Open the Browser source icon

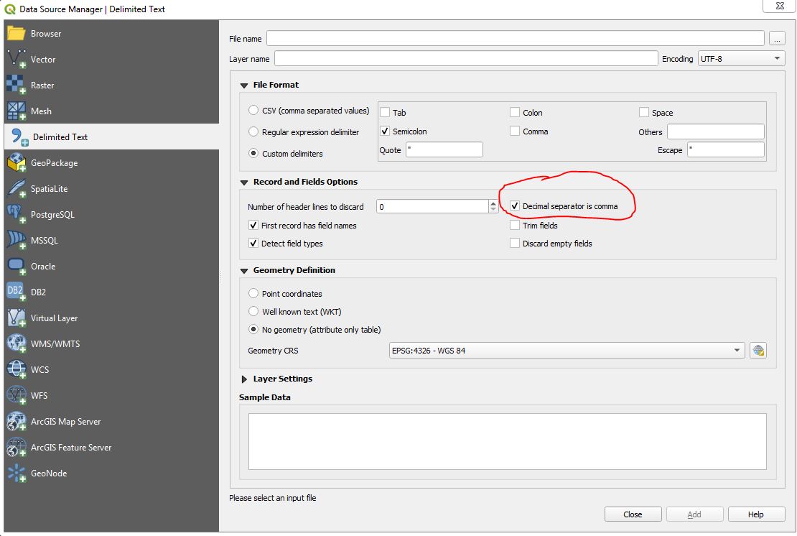click(x=16, y=34)
